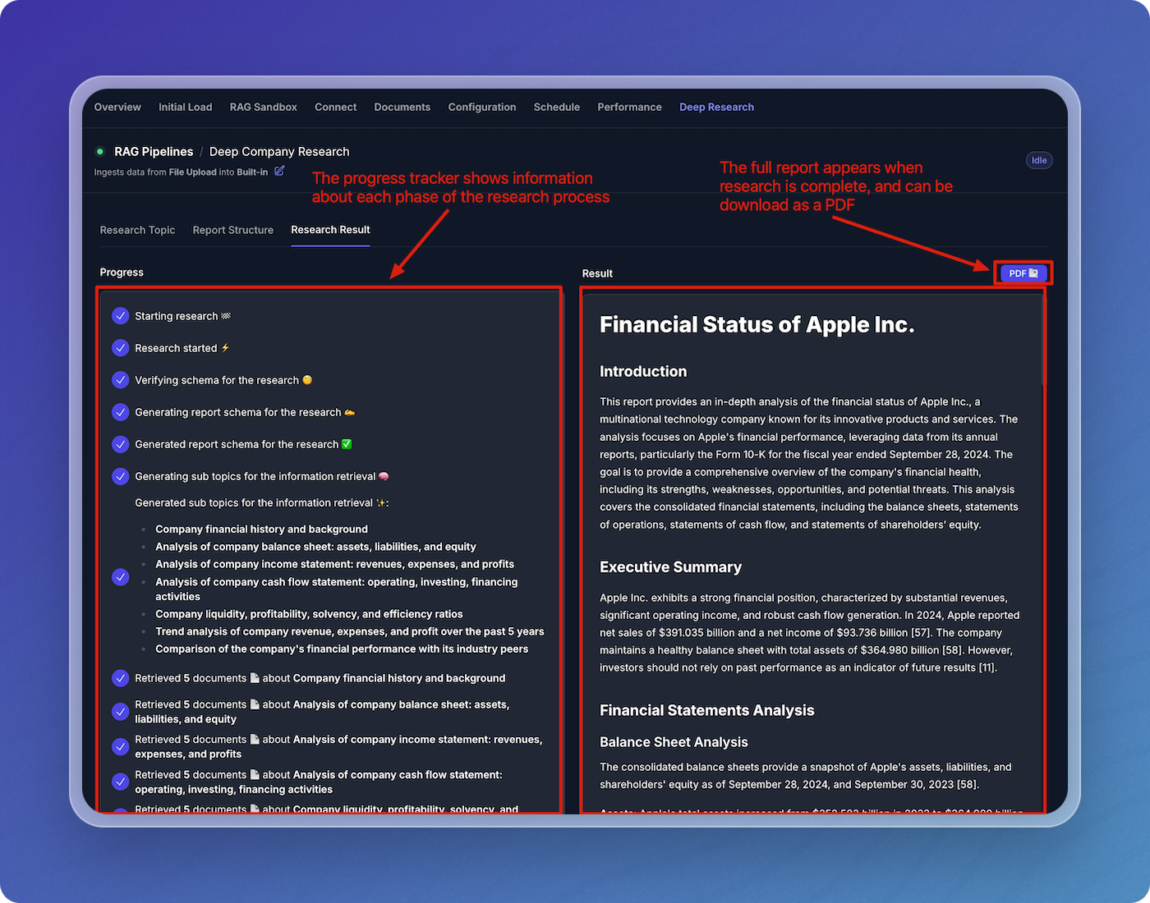Click bullet 'Analysis of company balance sheet' sub topic
Viewport: 1150px width, 903px height.
(315, 547)
